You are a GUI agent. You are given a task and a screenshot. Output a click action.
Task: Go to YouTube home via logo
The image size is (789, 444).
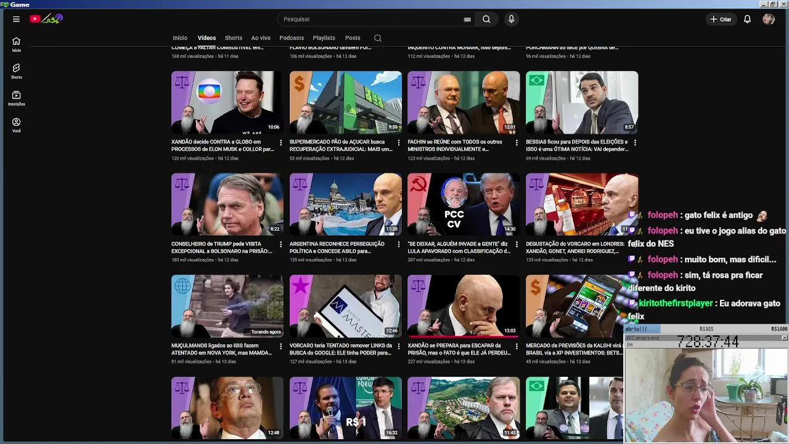pyautogui.click(x=46, y=19)
